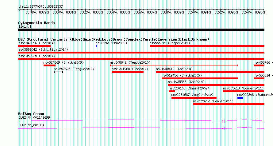Click the nsv1040419 red loss bar

[x=210, y=72]
